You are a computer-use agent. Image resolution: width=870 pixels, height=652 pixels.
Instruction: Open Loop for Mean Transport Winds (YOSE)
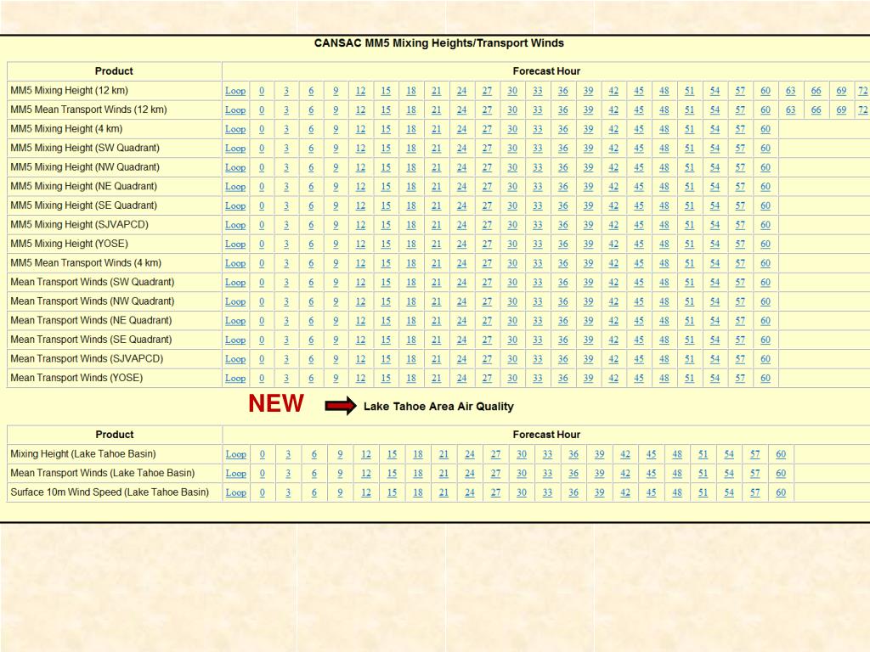pyautogui.click(x=235, y=379)
